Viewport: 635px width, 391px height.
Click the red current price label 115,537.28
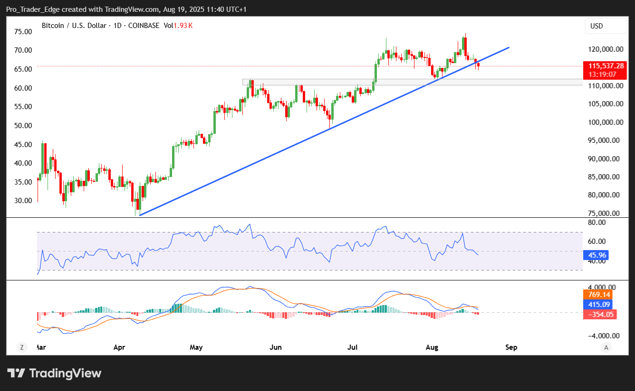click(x=604, y=66)
